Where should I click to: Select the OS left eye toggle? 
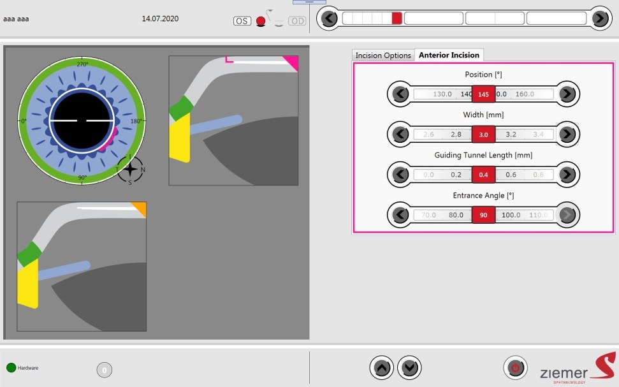[242, 21]
